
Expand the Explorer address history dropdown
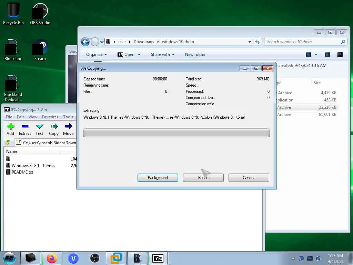pos(250,42)
